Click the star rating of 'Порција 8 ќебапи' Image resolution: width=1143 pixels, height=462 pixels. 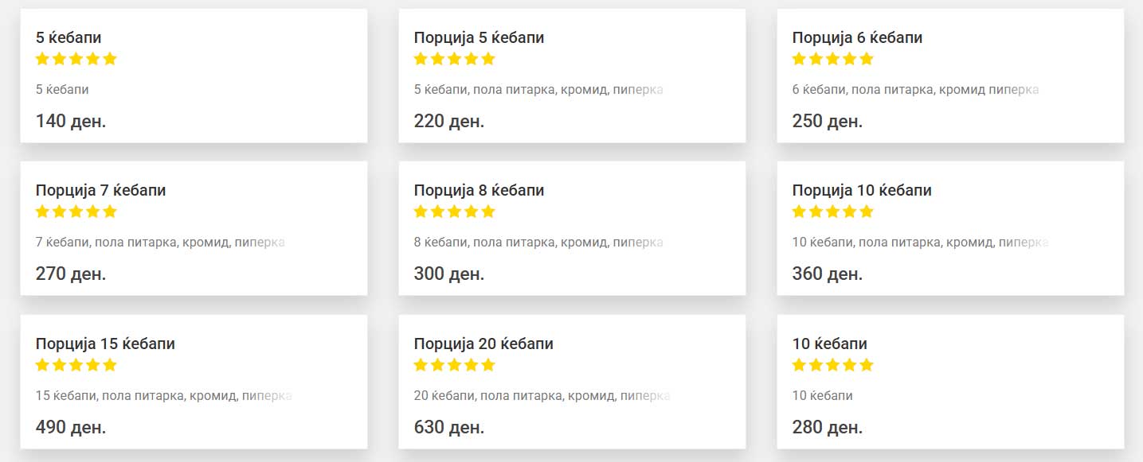455,212
